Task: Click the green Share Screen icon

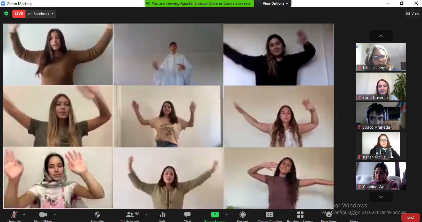Action: pos(215,215)
